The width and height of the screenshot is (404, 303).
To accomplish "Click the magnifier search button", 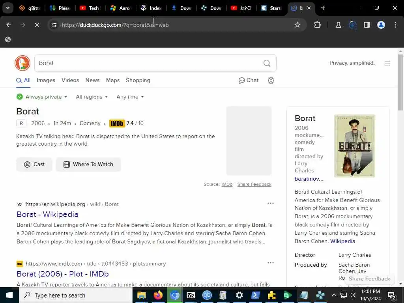I will [267, 63].
